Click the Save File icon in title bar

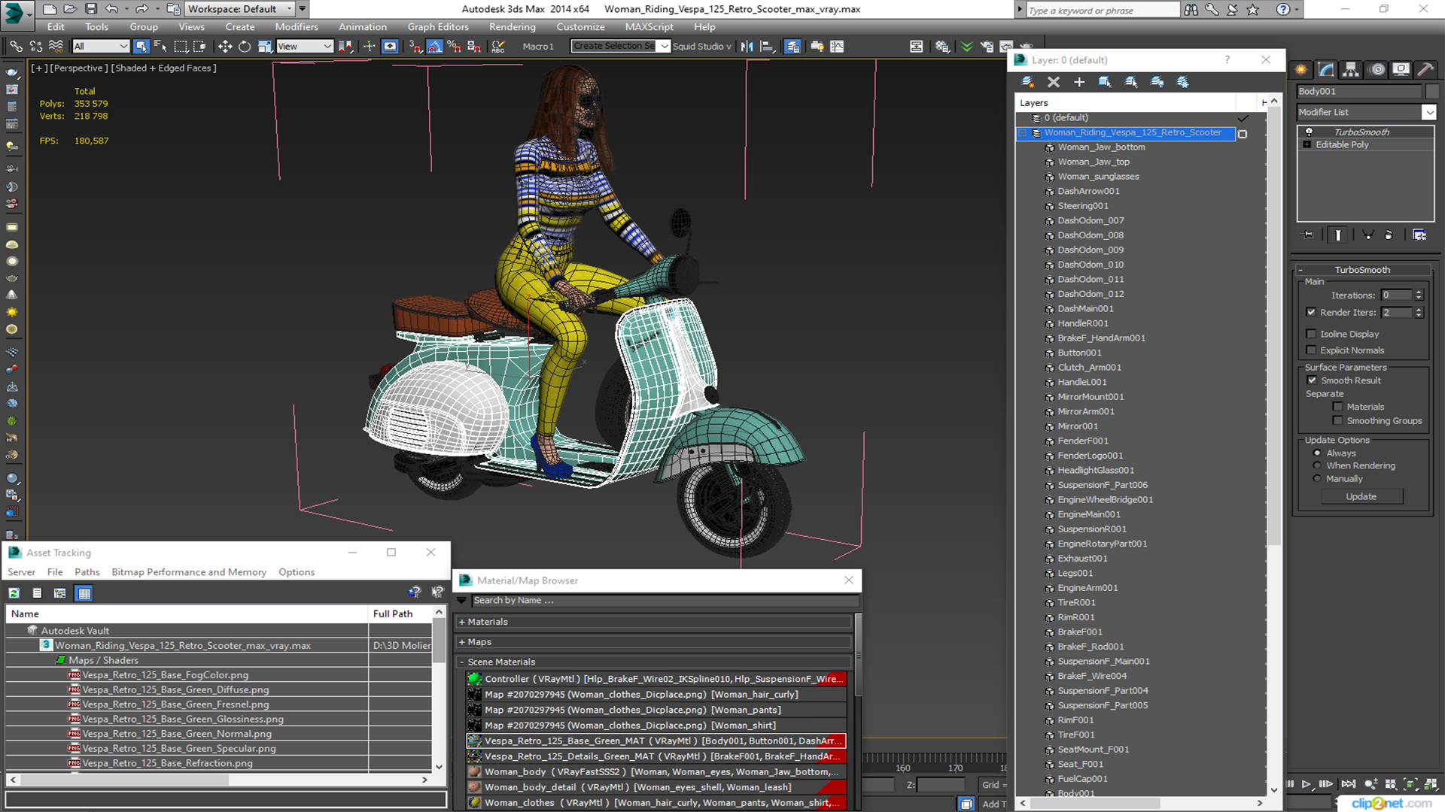[90, 9]
